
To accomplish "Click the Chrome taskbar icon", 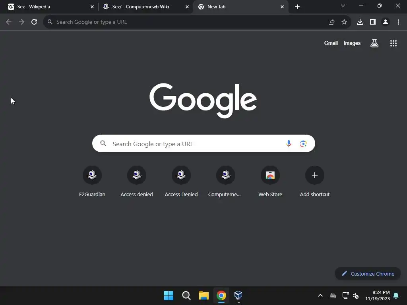I will coord(221,295).
